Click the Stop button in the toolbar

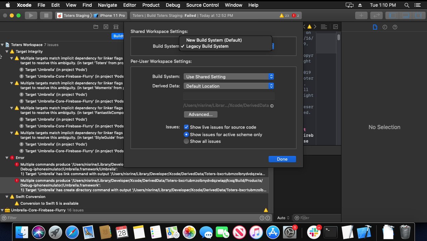(46, 15)
